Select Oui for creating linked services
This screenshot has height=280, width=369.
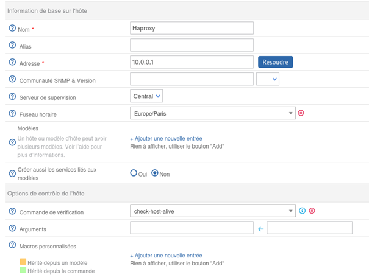[134, 173]
